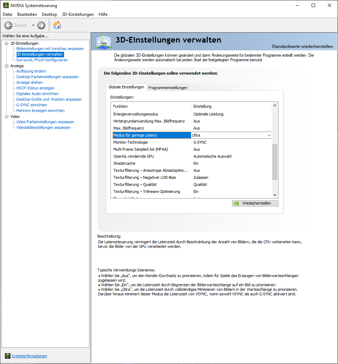Click the Systeminformationen icon

pyautogui.click(x=8, y=356)
